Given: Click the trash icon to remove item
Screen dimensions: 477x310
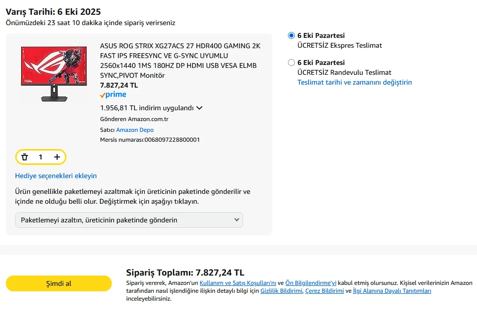Looking at the screenshot, I should tap(25, 157).
